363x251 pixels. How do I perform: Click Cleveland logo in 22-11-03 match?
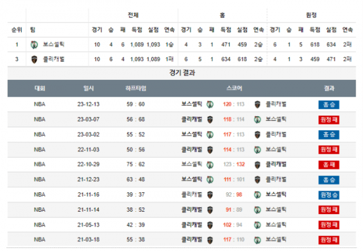click(210, 149)
